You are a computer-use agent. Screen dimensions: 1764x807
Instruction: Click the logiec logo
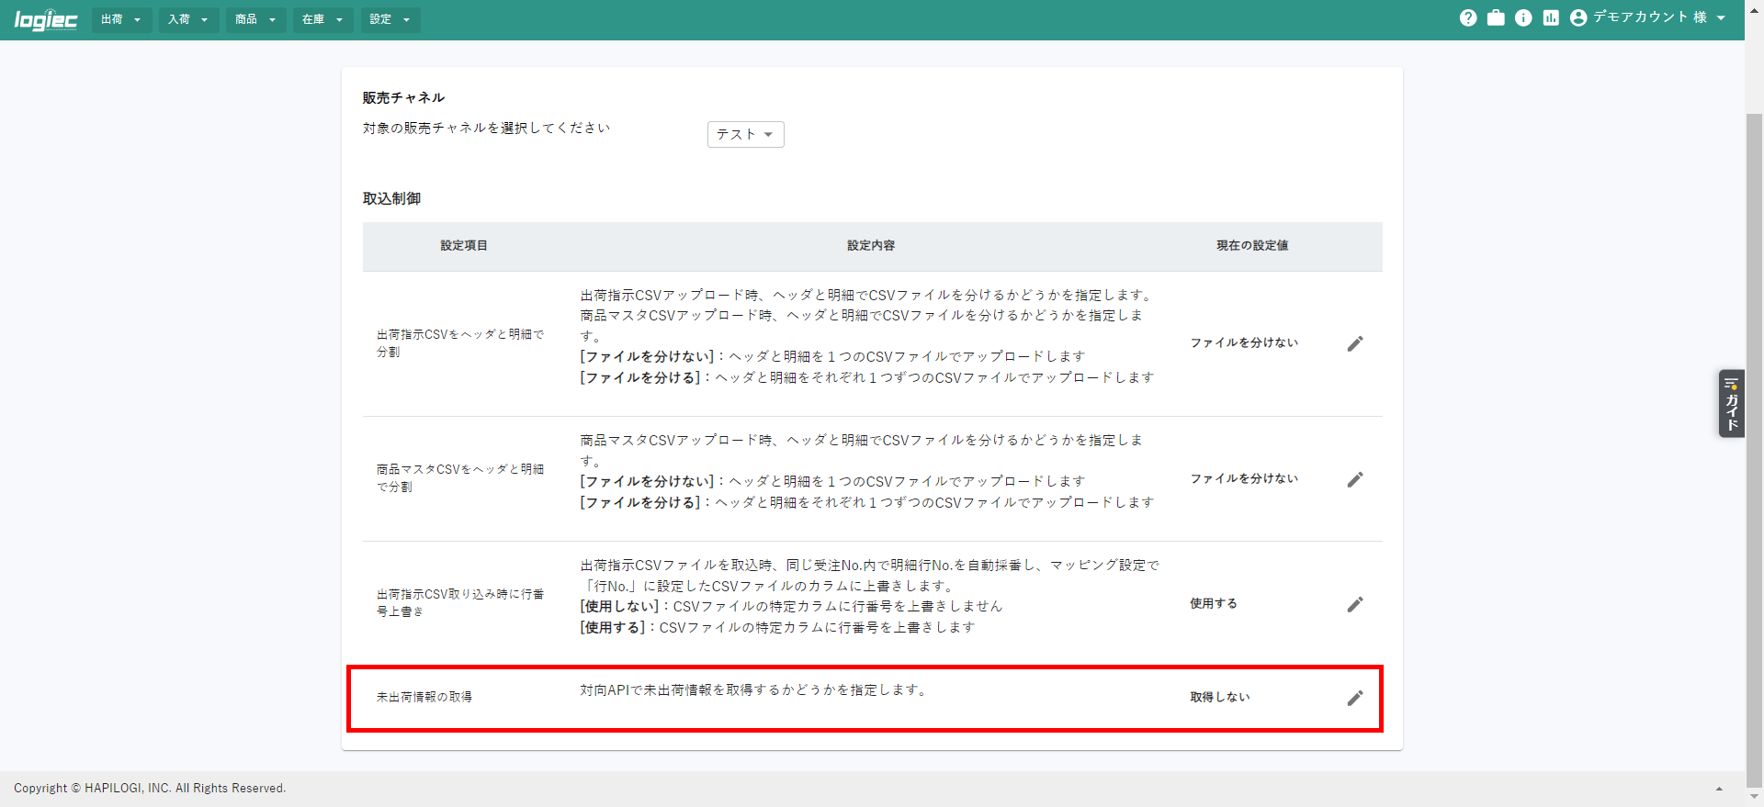coord(46,20)
